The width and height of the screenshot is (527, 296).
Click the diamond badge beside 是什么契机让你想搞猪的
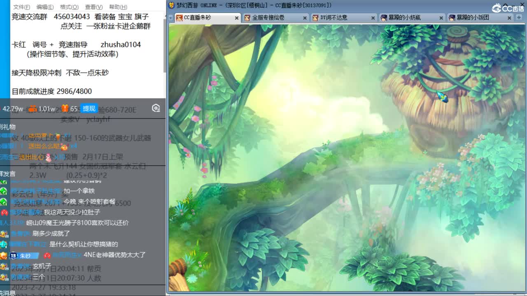(x=3, y=244)
